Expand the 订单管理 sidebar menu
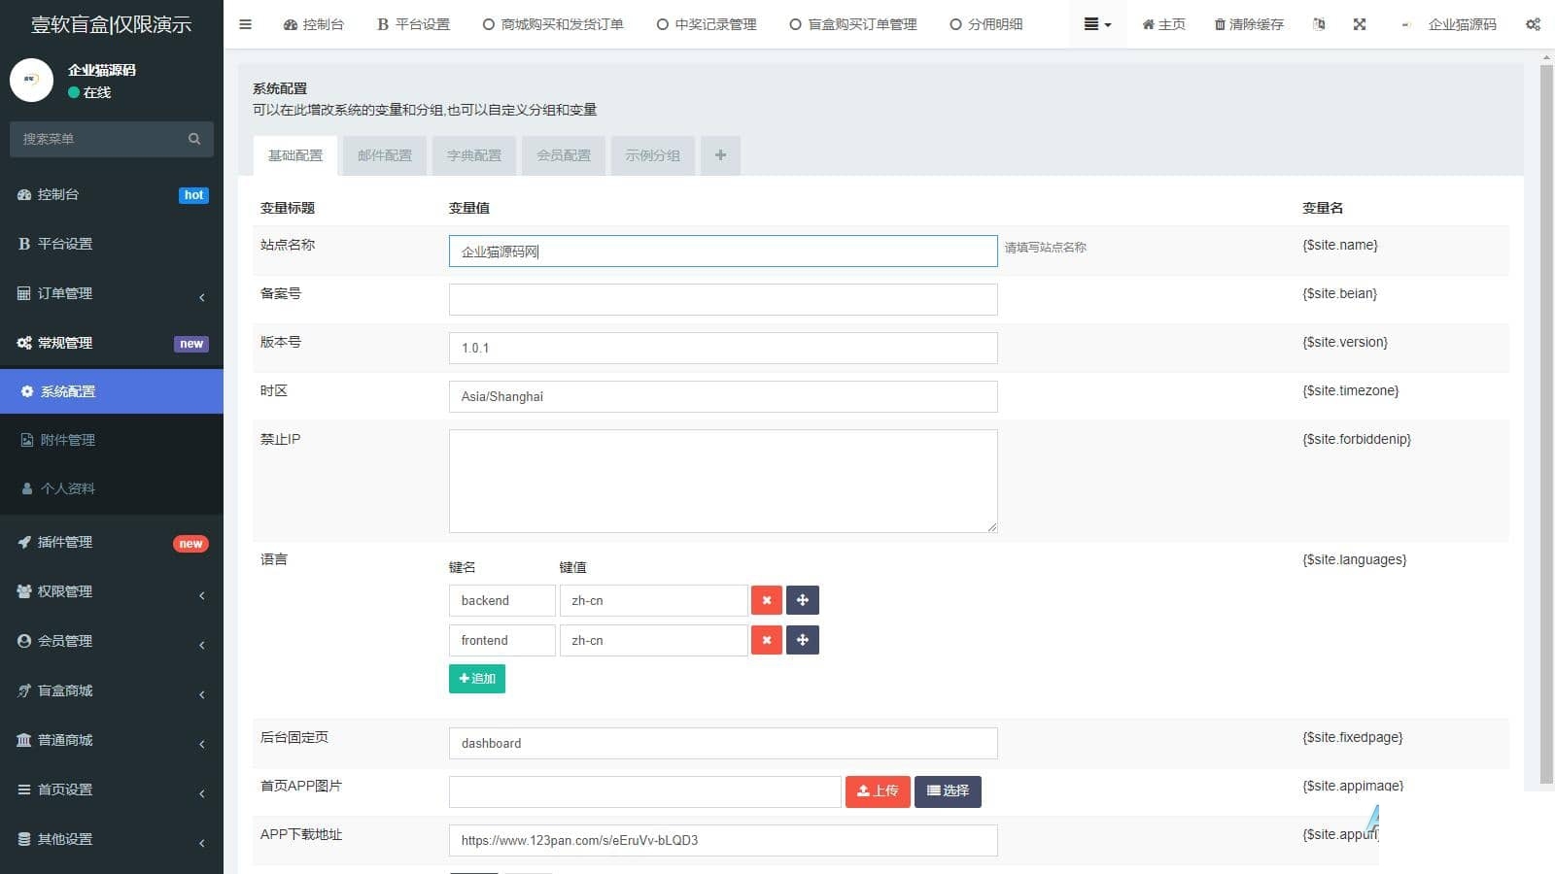The width and height of the screenshot is (1555, 874). (112, 293)
